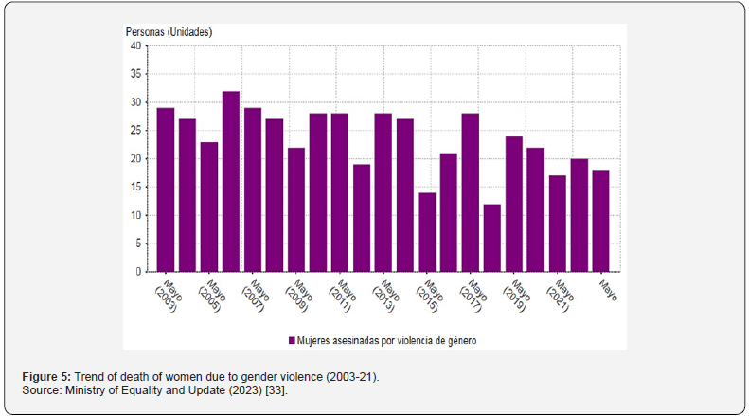This screenshot has height=416, width=749.
Task: Click the shortest bar in the chart
Action: (x=491, y=237)
